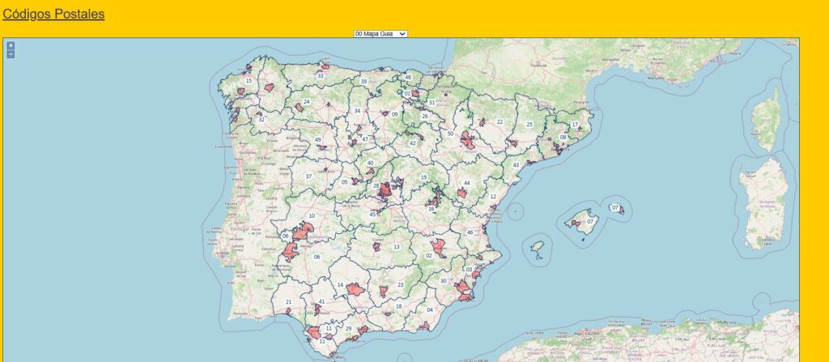The height and width of the screenshot is (362, 829).
Task: Select province label 46 on the map
Action: click(x=470, y=232)
